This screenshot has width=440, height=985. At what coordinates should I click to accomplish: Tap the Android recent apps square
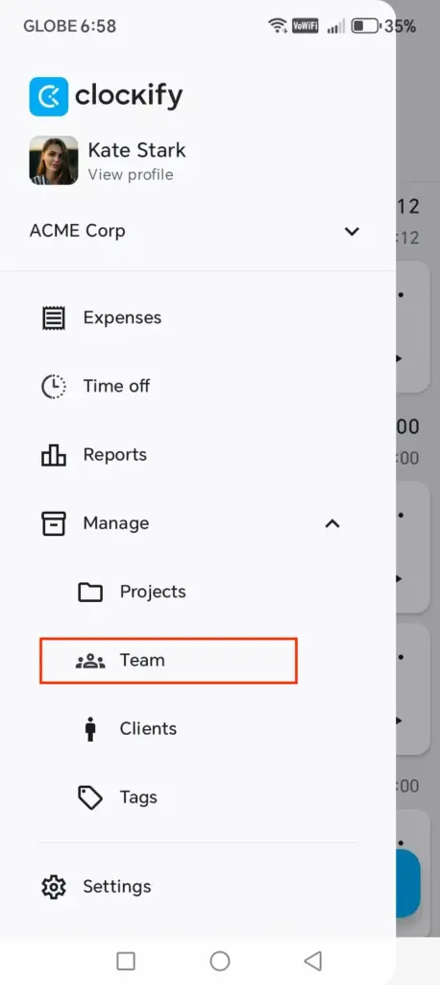(x=126, y=961)
